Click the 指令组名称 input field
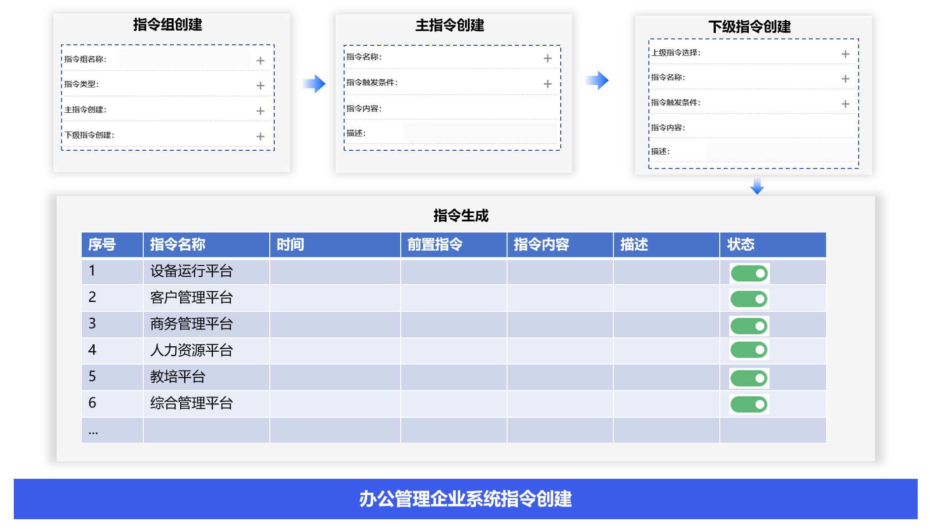Screen dimensions: 930x532 click(185, 59)
